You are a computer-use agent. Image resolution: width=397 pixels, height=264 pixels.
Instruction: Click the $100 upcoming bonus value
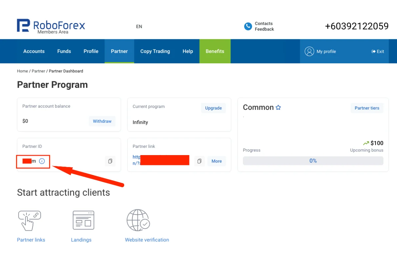coord(377,143)
